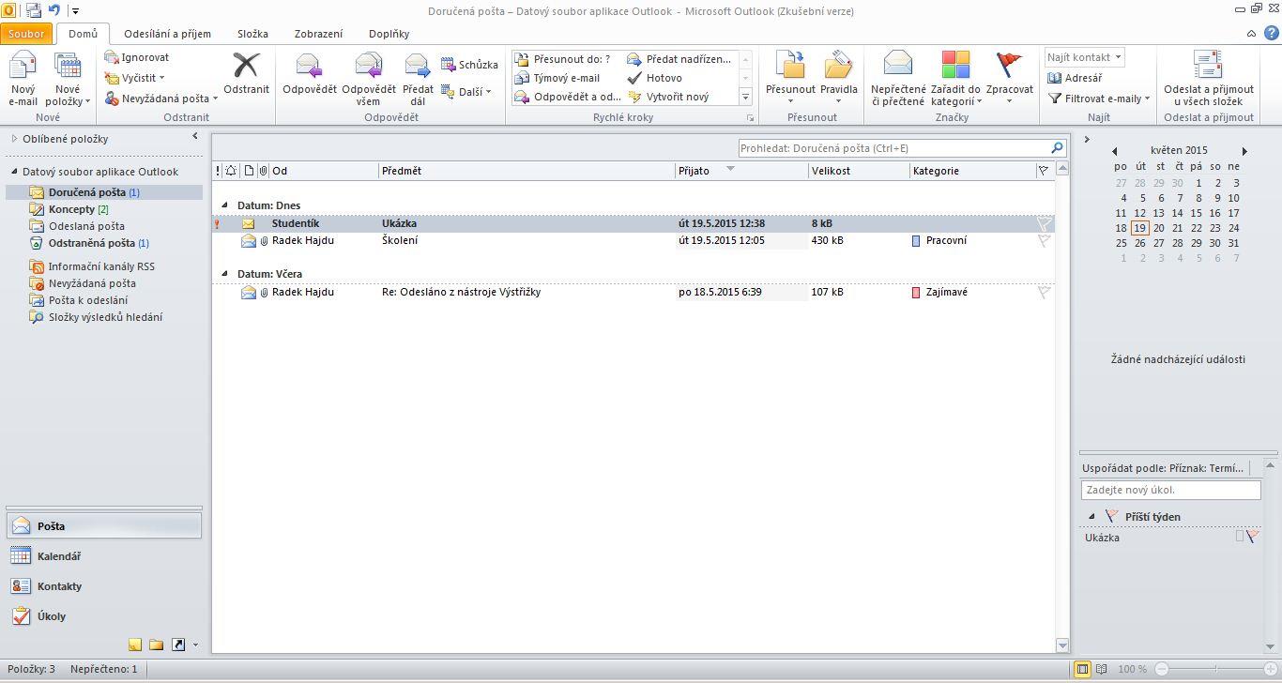The height and width of the screenshot is (683, 1282).
Task: Run the Odpovědět a odstranit quick step
Action: coord(568,97)
